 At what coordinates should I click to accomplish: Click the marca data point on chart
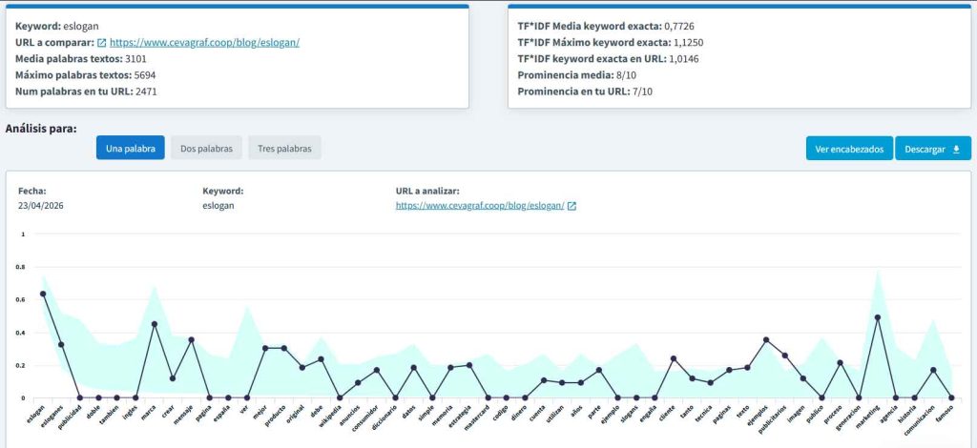pyautogui.click(x=155, y=324)
